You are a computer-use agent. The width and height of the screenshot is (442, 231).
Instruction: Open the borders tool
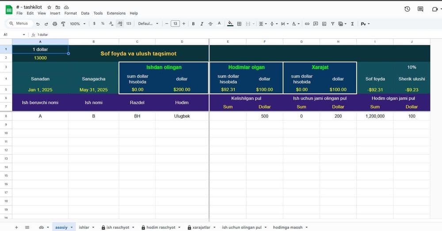tap(239, 24)
